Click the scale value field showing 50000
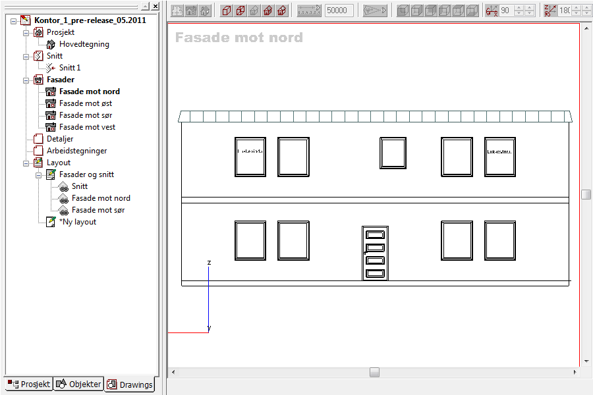 pyautogui.click(x=339, y=11)
